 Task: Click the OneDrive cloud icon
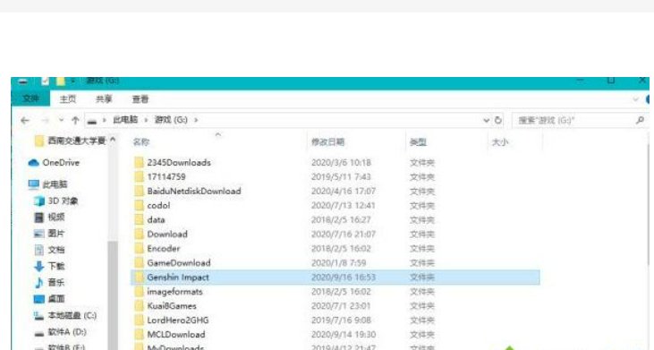click(x=33, y=163)
